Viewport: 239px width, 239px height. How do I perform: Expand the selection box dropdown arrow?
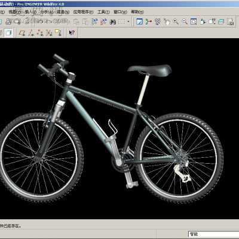128,22
